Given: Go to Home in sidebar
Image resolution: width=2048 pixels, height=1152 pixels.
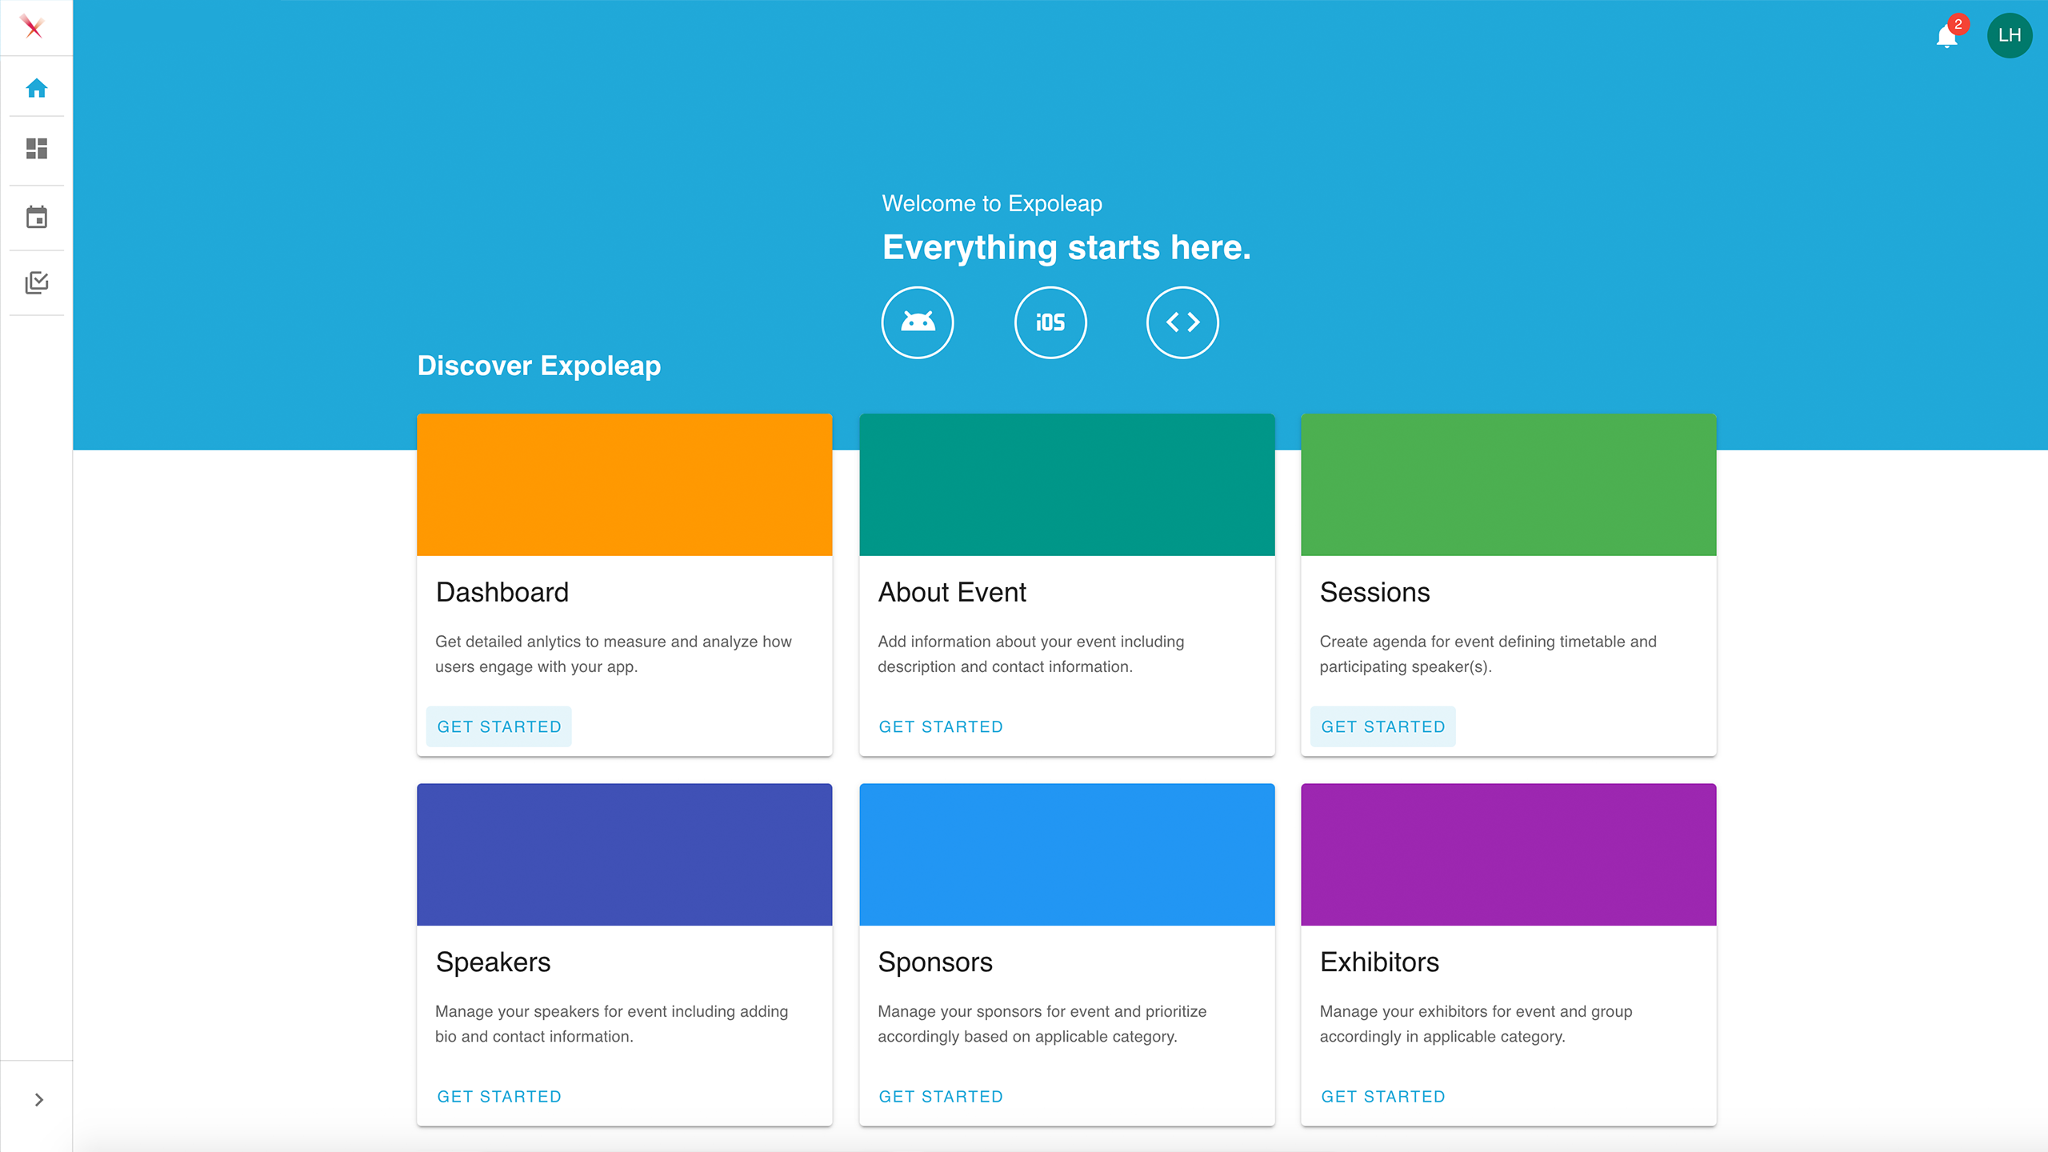Looking at the screenshot, I should pos(37,87).
